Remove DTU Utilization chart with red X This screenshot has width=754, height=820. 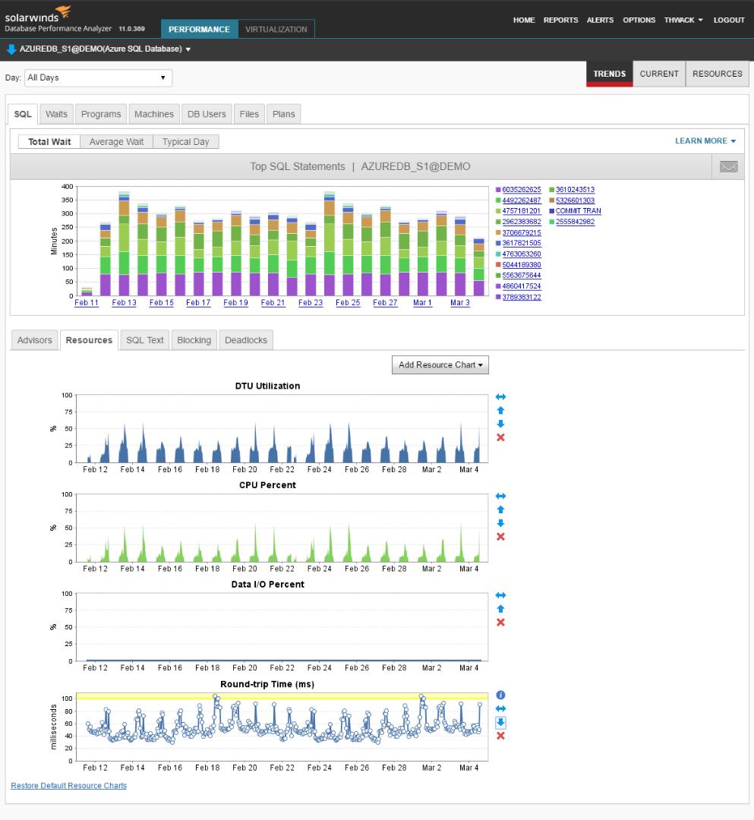[500, 437]
